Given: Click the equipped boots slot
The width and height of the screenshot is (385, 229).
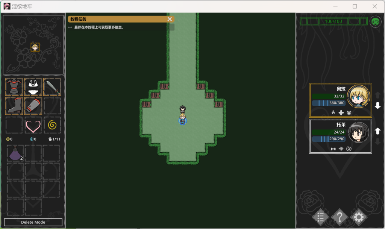Looking at the screenshot, I should 14,106.
